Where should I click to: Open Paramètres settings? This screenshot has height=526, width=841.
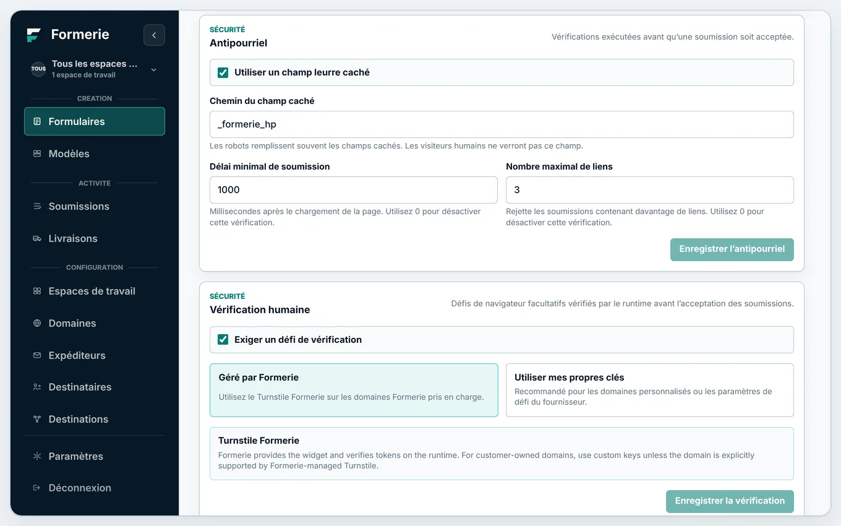point(95,456)
